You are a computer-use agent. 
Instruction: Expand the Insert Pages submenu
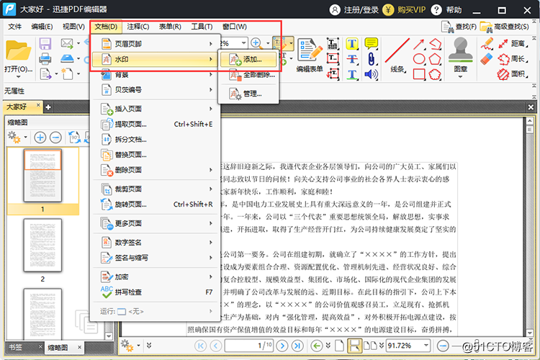tap(210, 109)
